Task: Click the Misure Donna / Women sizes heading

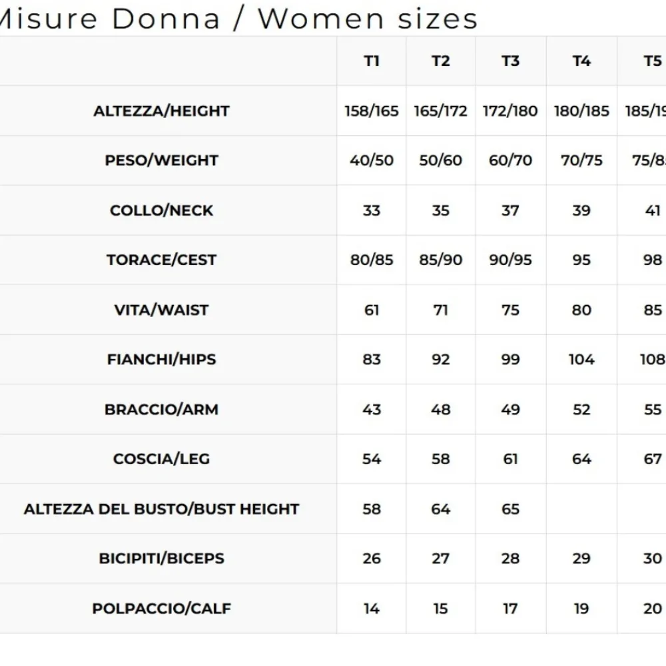Action: coord(238,19)
